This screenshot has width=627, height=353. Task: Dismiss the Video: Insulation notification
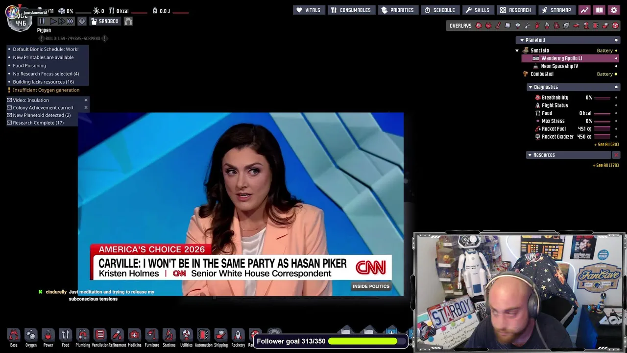86,100
